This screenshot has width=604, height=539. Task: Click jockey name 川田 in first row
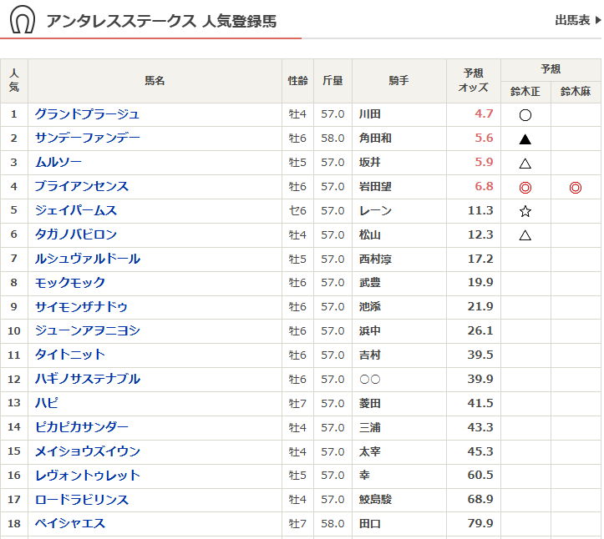pyautogui.click(x=369, y=114)
